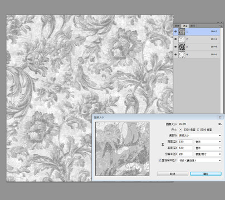Open the gear settings menu in Image Size dialog
This screenshot has width=225, height=200.
coord(220,124)
